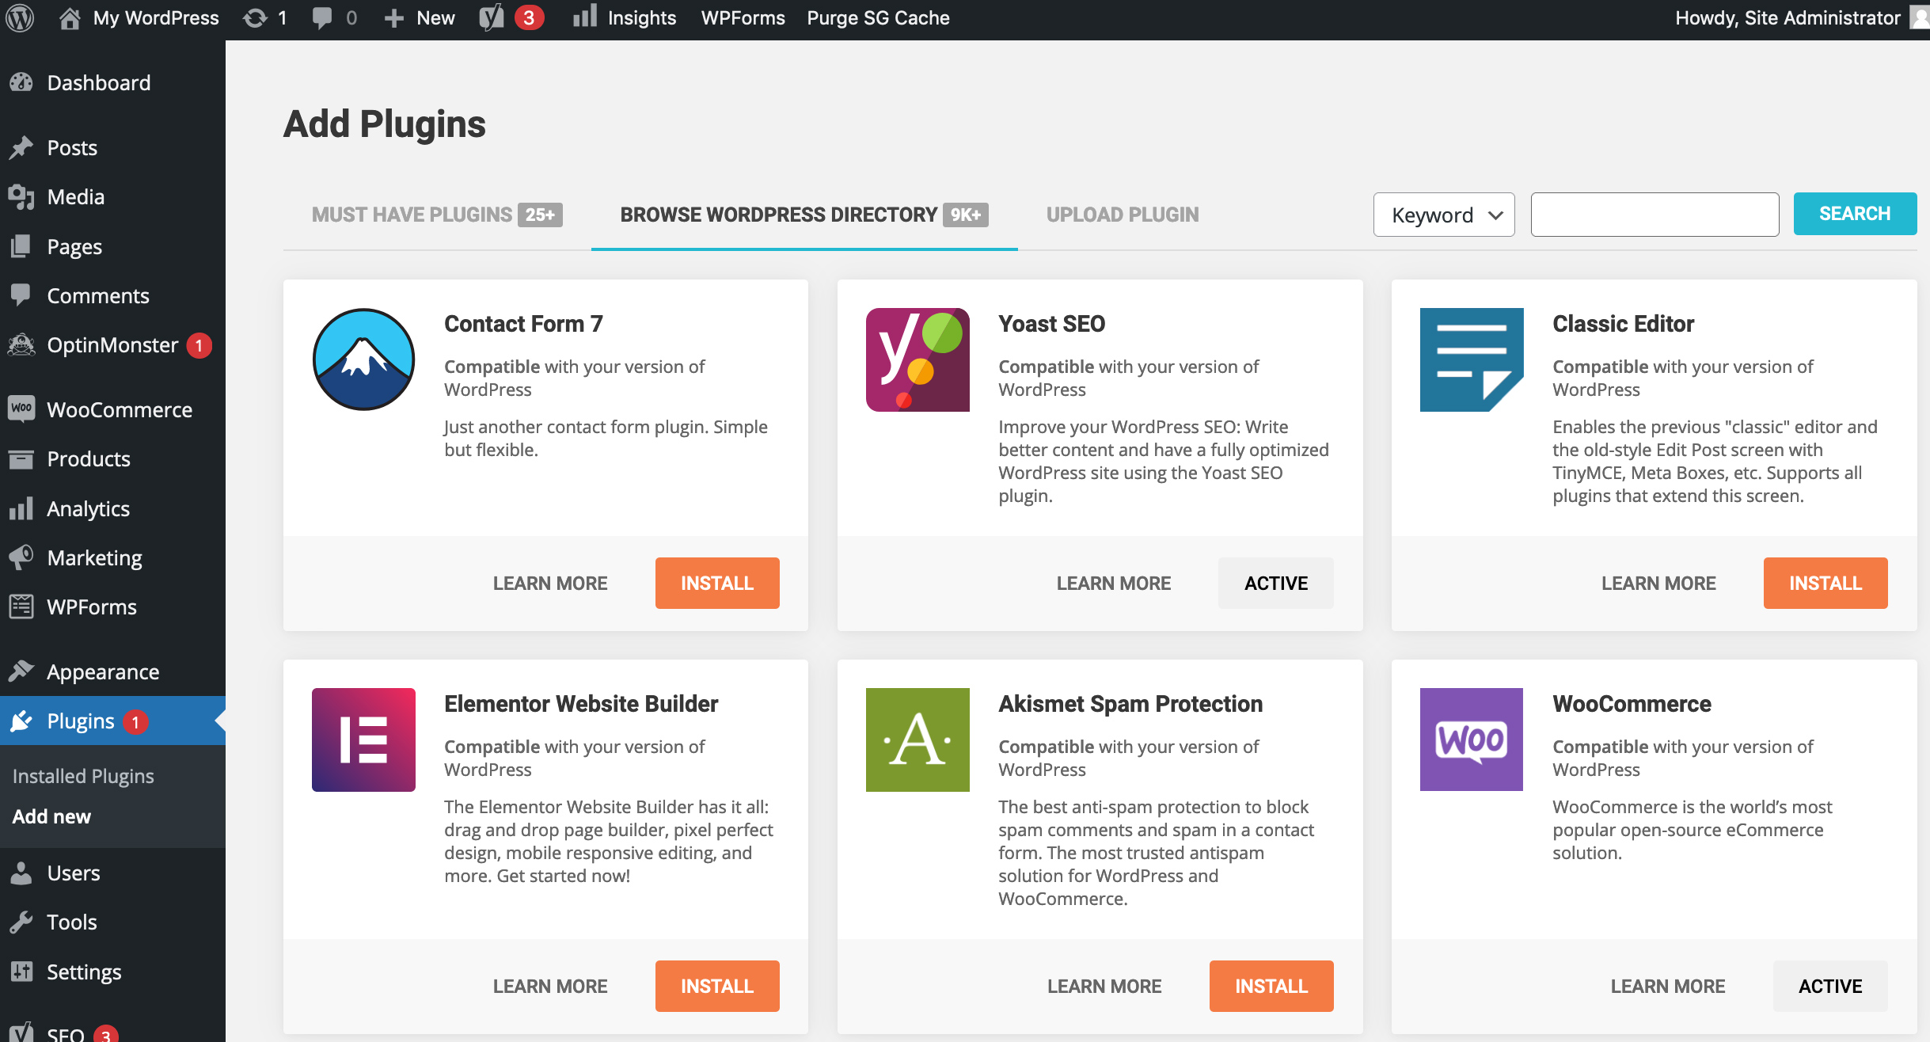The height and width of the screenshot is (1042, 1930).
Task: Click the WordPress logo icon in admin bar
Action: click(x=21, y=17)
